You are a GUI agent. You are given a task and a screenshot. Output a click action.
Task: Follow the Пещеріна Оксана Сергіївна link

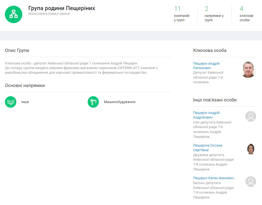[x=207, y=148]
